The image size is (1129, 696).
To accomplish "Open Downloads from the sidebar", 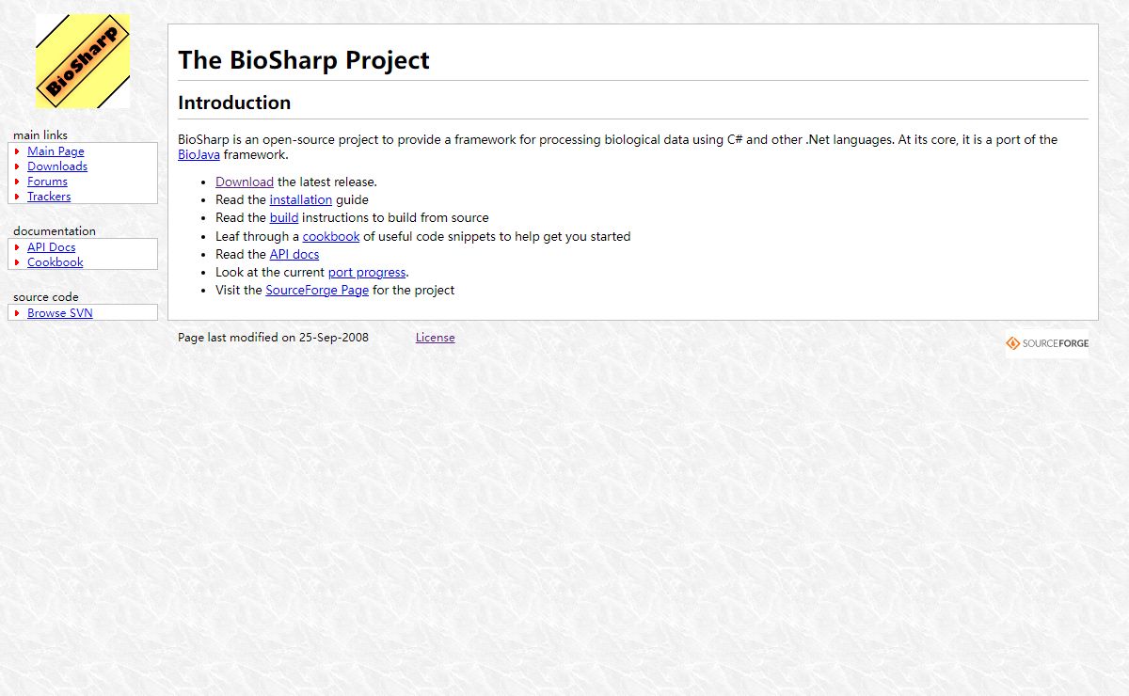I will click(57, 166).
